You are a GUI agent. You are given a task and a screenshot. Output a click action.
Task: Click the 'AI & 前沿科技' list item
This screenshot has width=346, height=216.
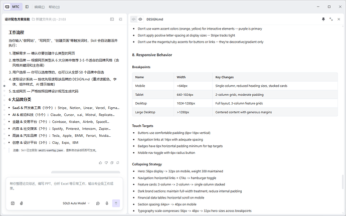point(63,115)
